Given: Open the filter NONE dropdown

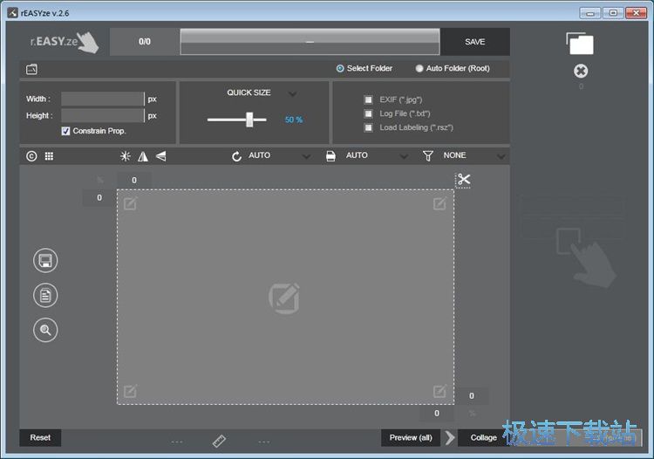Looking at the screenshot, I should coord(501,156).
